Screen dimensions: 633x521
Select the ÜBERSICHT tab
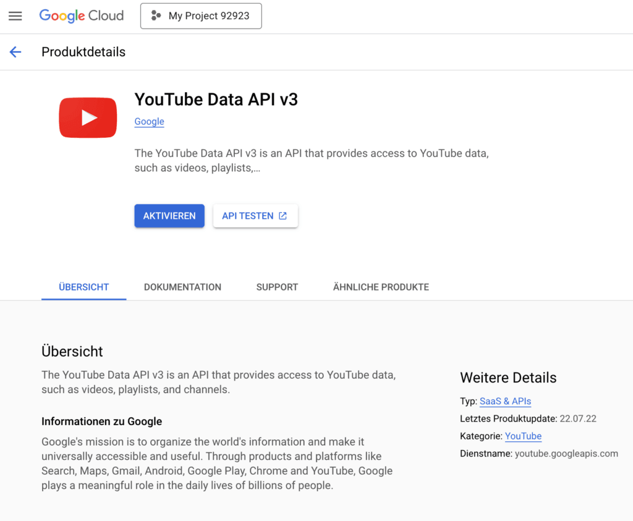point(84,287)
